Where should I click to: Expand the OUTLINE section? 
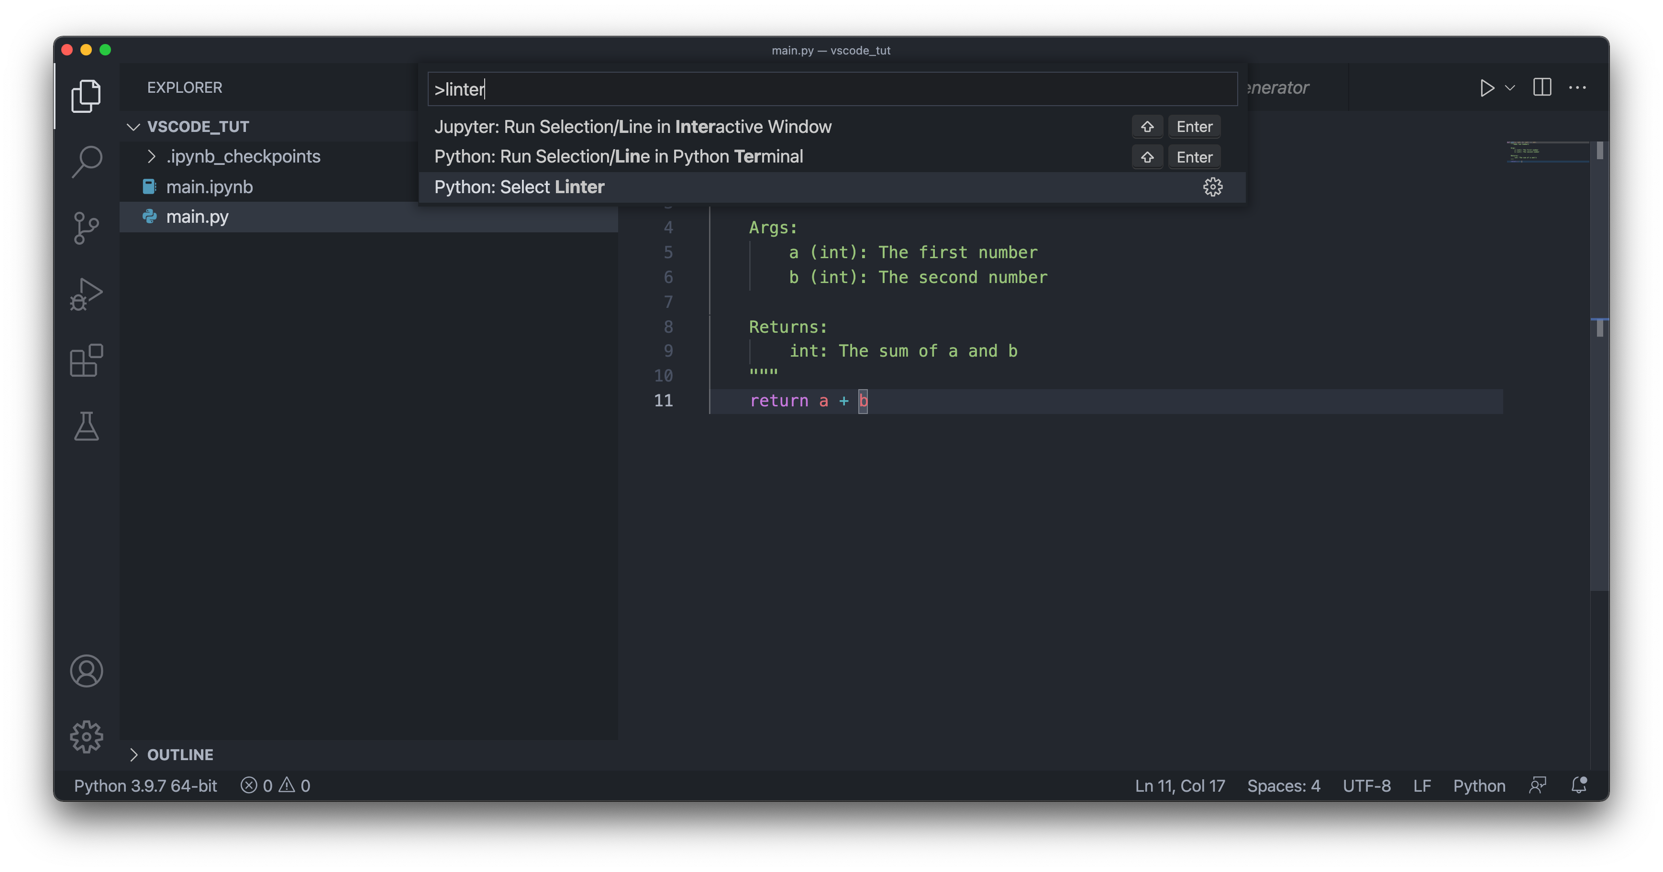133,754
